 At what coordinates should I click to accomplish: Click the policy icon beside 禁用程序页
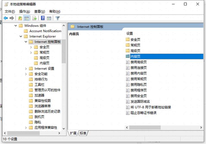[128, 90]
